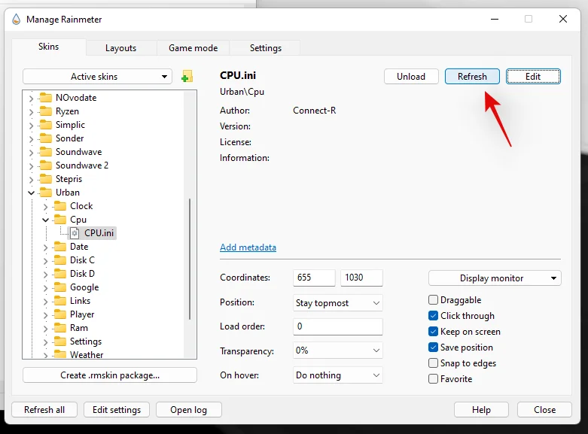Uncheck Keep on screen
This screenshot has height=434, width=588.
[x=433, y=331]
